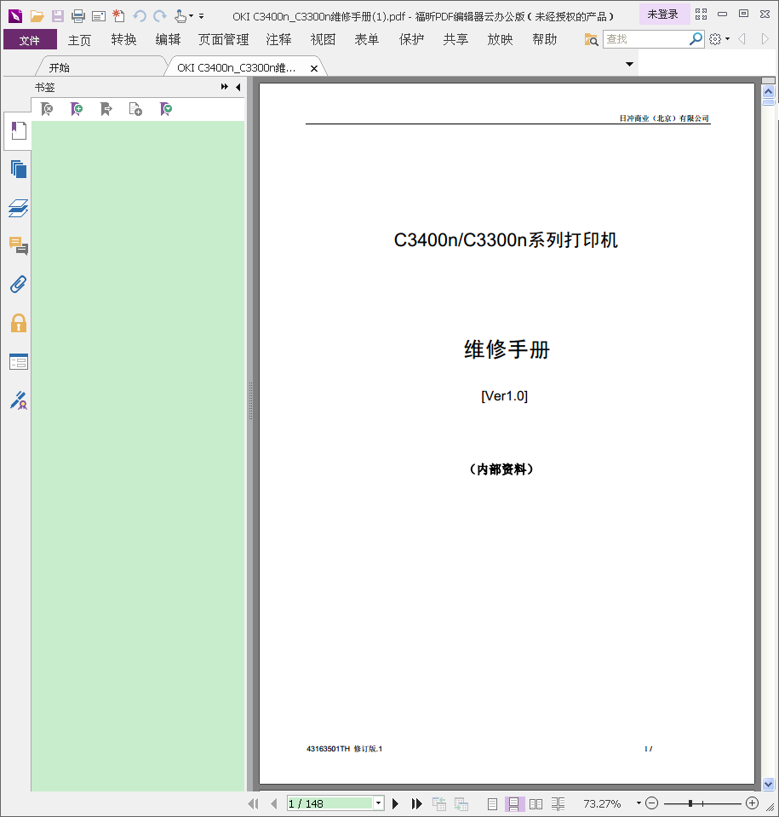Open the 转换 ribbon tab
The height and width of the screenshot is (817, 779).
(124, 39)
